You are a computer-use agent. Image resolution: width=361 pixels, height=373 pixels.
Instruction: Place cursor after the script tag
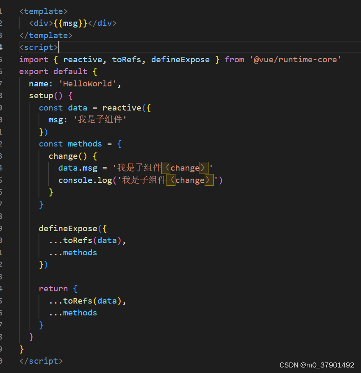click(x=58, y=47)
